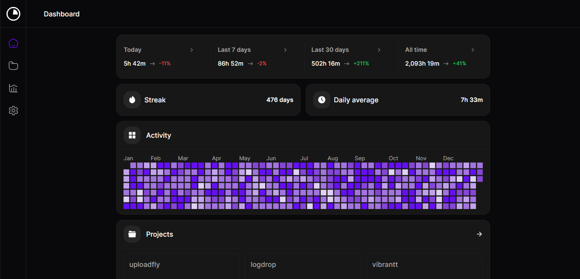Click the Mar month label in heatmap
The height and width of the screenshot is (279, 580).
click(183, 158)
